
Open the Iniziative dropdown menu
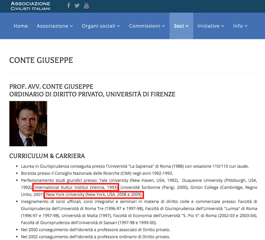(x=211, y=26)
